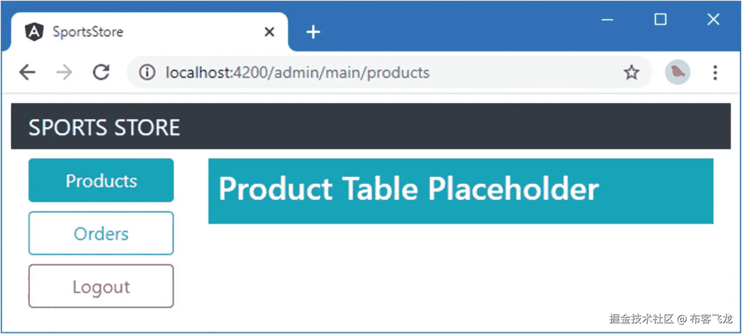The width and height of the screenshot is (742, 334).
Task: Click the Products navigation button
Action: click(x=101, y=180)
